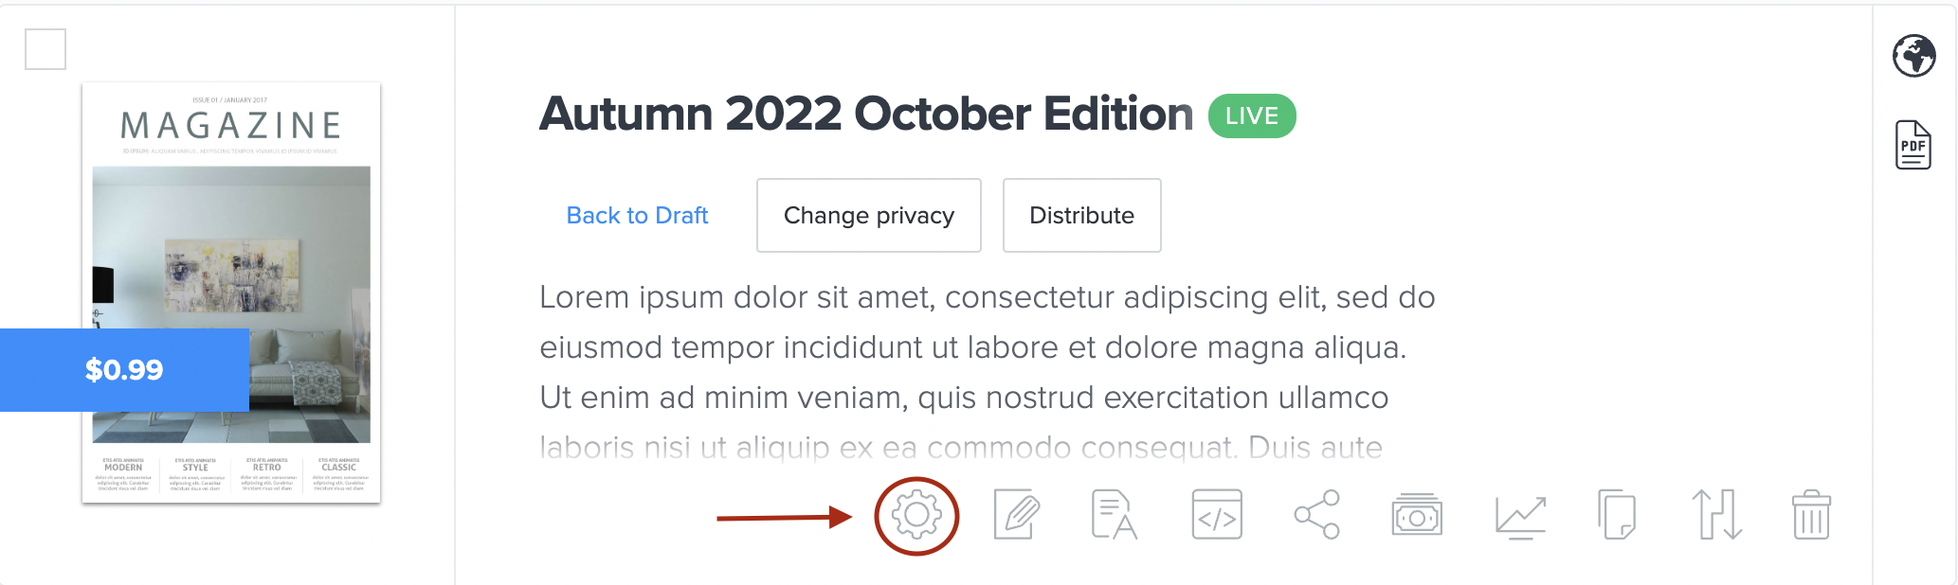Open the money banknote icon
Viewport: 1958px width, 585px height.
[1417, 516]
